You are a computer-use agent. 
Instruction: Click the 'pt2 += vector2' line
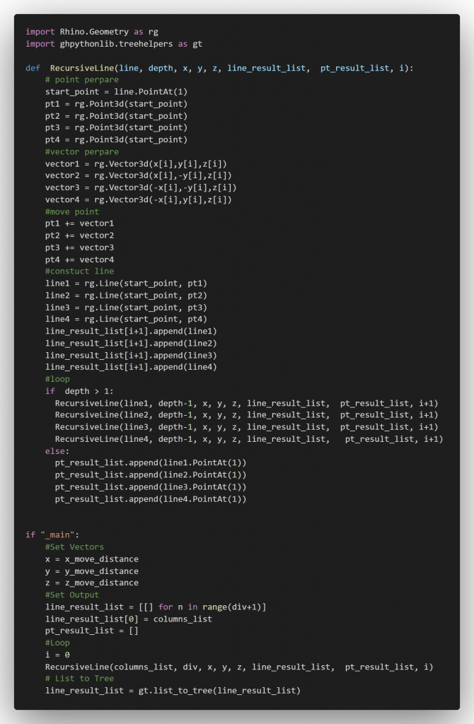click(x=79, y=235)
